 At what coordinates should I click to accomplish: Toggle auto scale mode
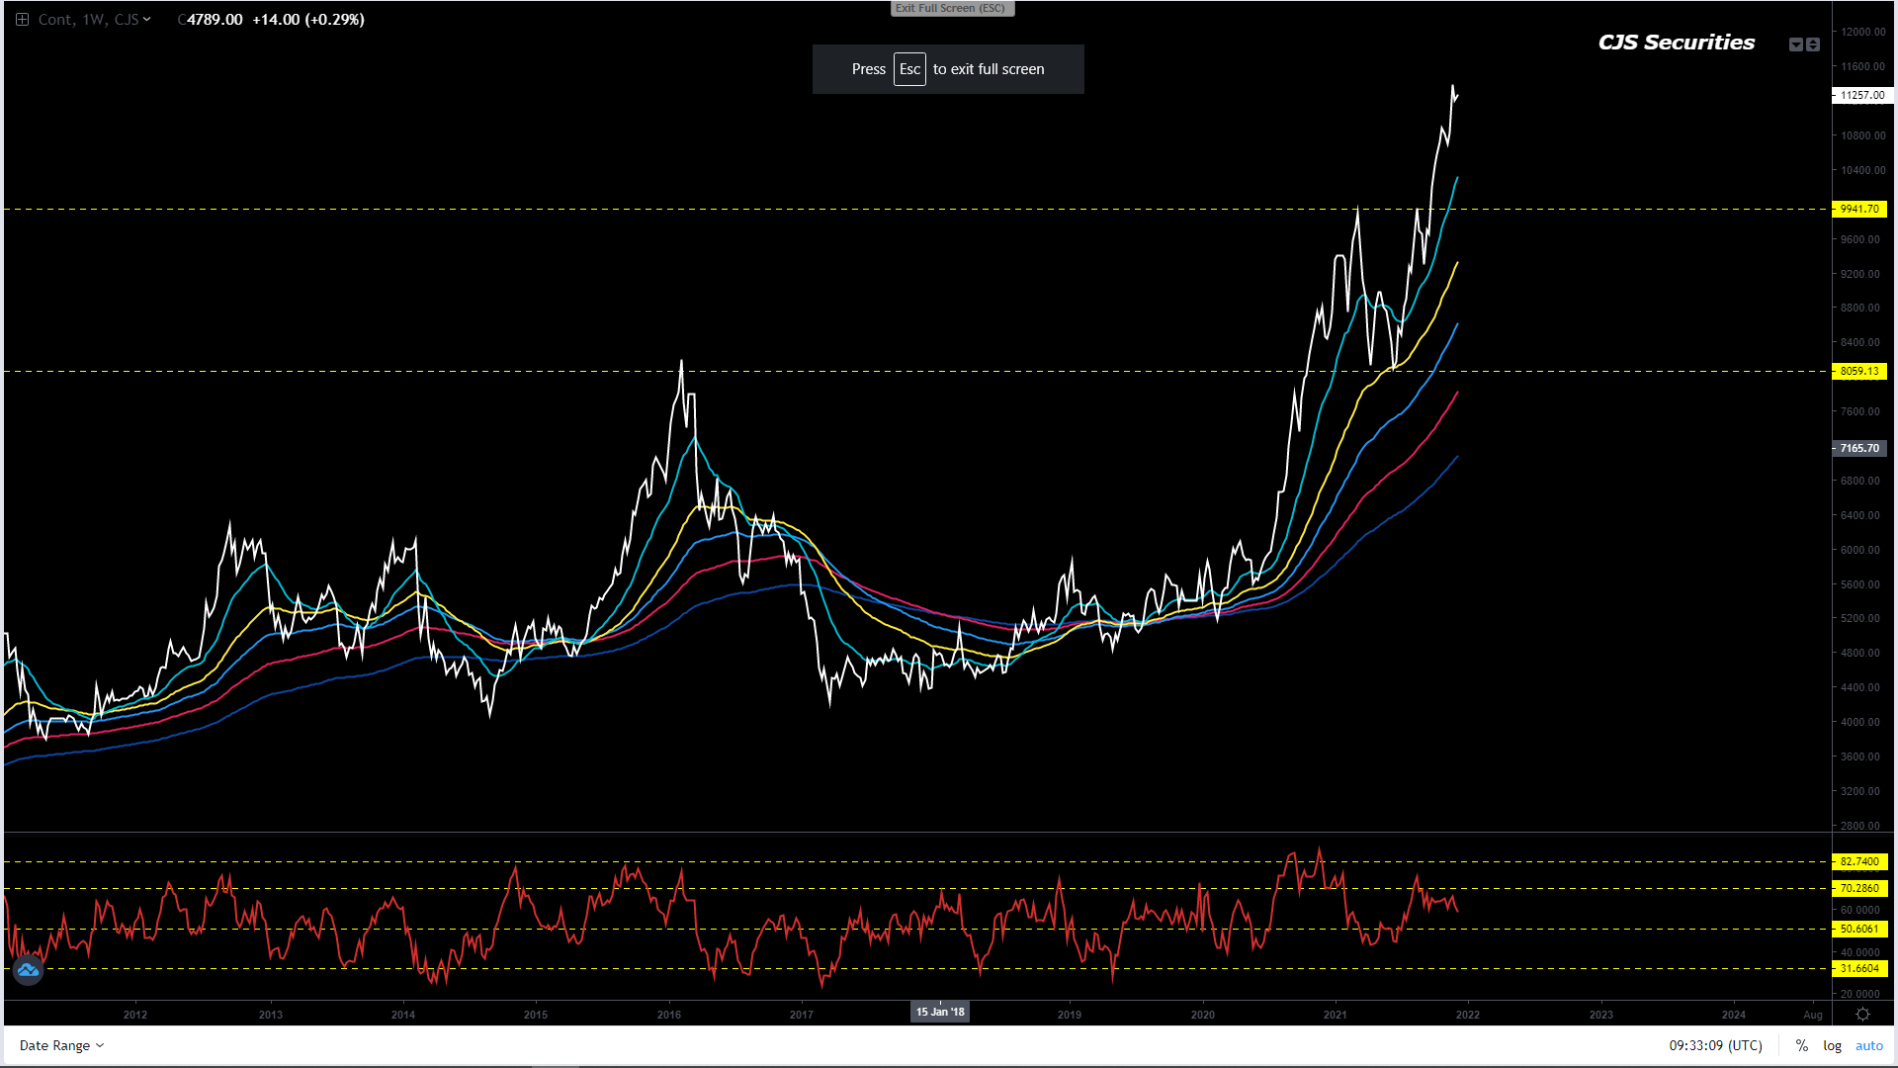1868,1045
